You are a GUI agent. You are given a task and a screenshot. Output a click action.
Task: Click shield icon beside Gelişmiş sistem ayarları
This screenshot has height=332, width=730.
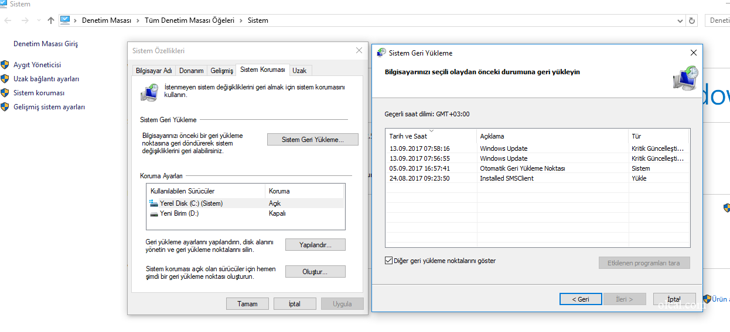coord(5,107)
